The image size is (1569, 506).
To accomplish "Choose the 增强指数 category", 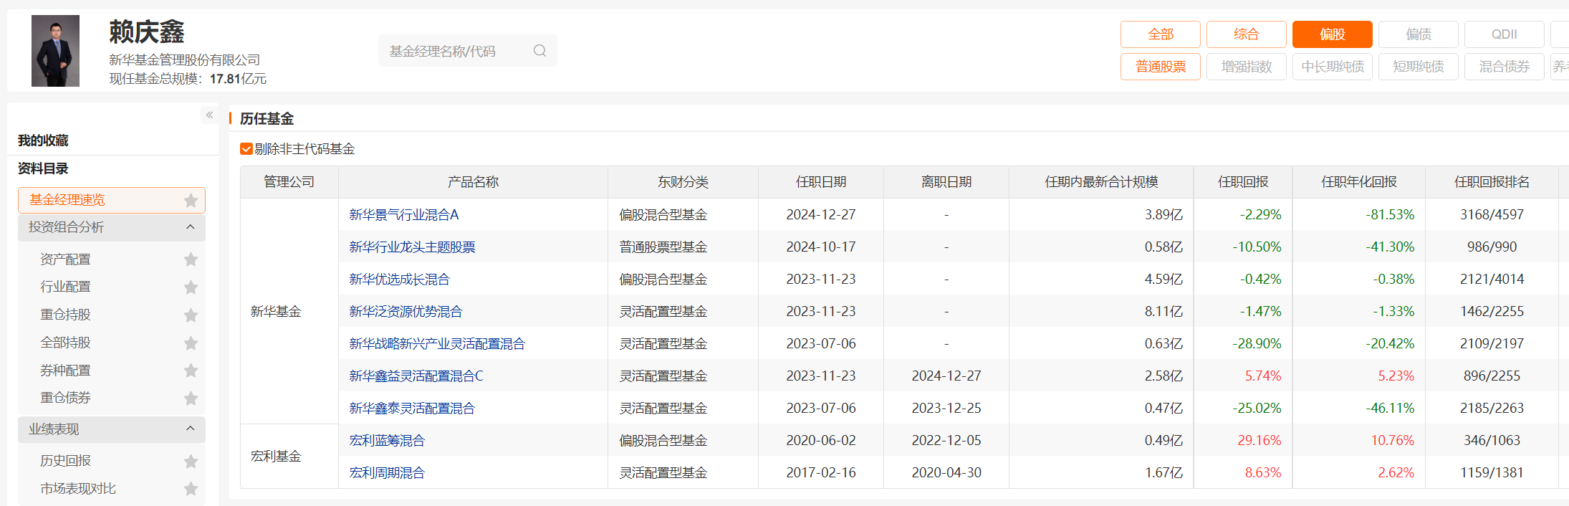I will coord(1247,67).
